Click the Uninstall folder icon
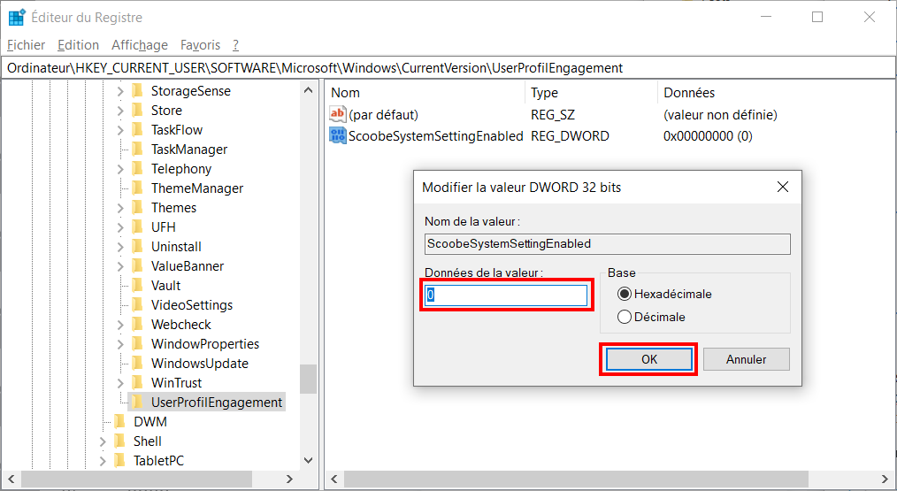 [137, 247]
